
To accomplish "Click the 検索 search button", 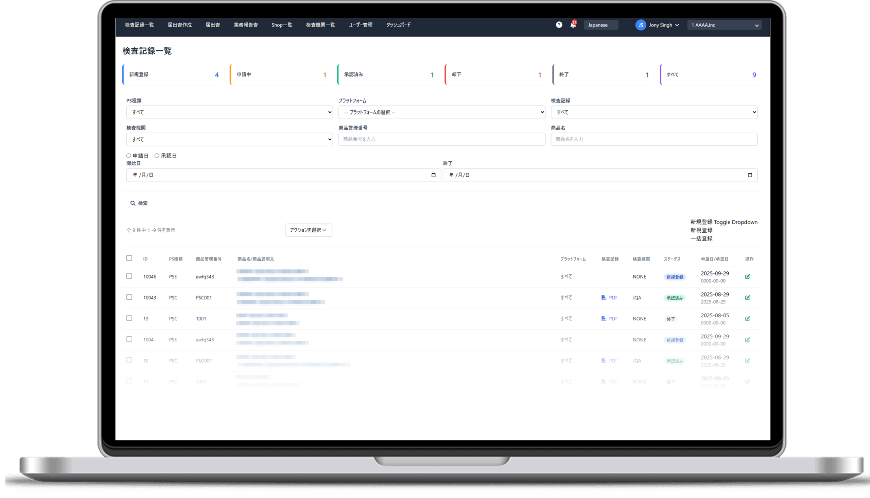I will (x=139, y=203).
